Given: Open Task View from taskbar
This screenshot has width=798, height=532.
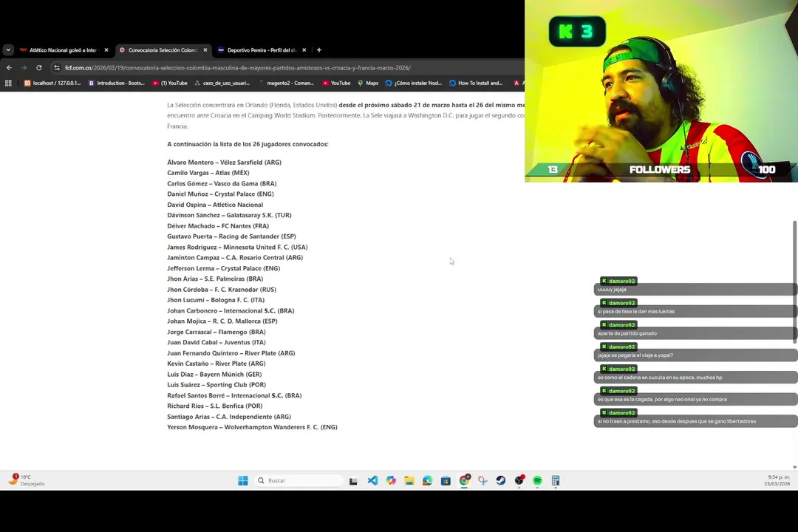Looking at the screenshot, I should pos(353,480).
